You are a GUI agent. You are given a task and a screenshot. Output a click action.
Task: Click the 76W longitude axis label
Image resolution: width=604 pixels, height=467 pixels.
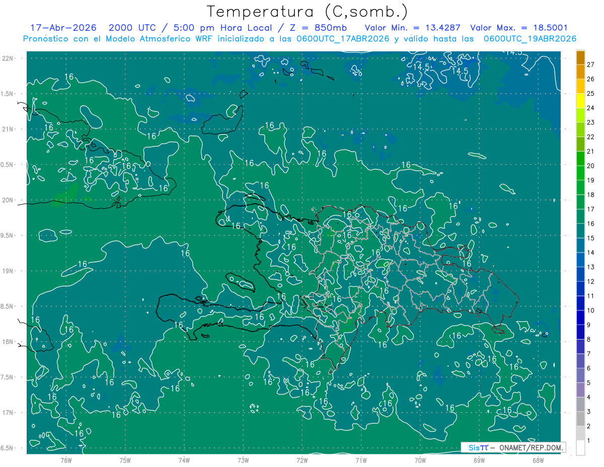coord(66,460)
